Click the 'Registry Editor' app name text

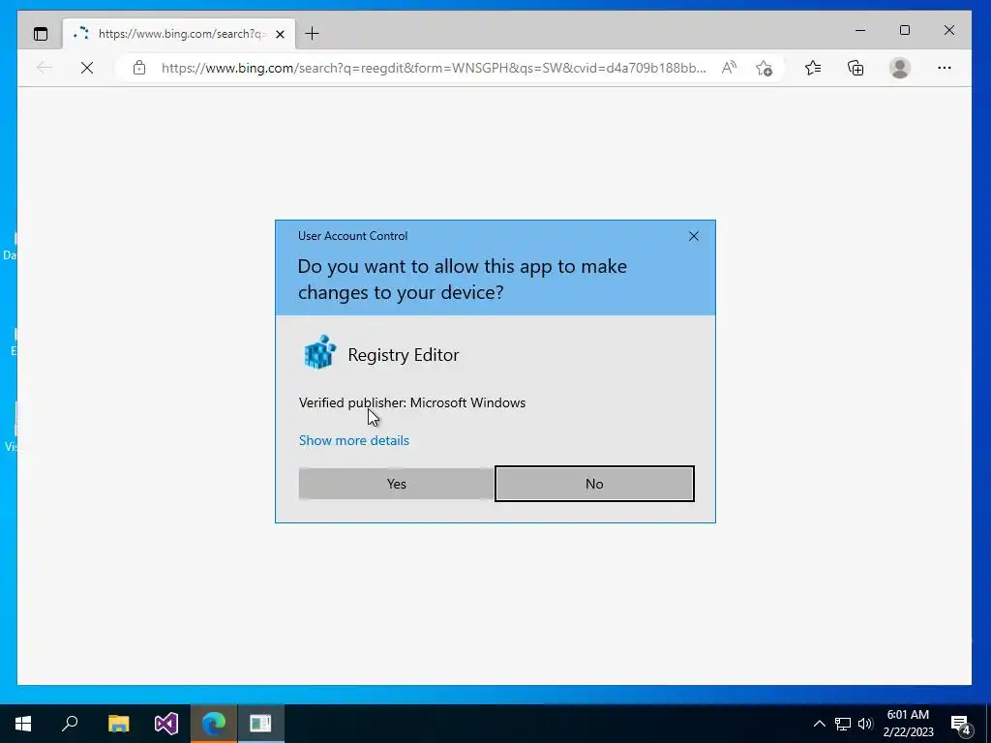click(404, 354)
